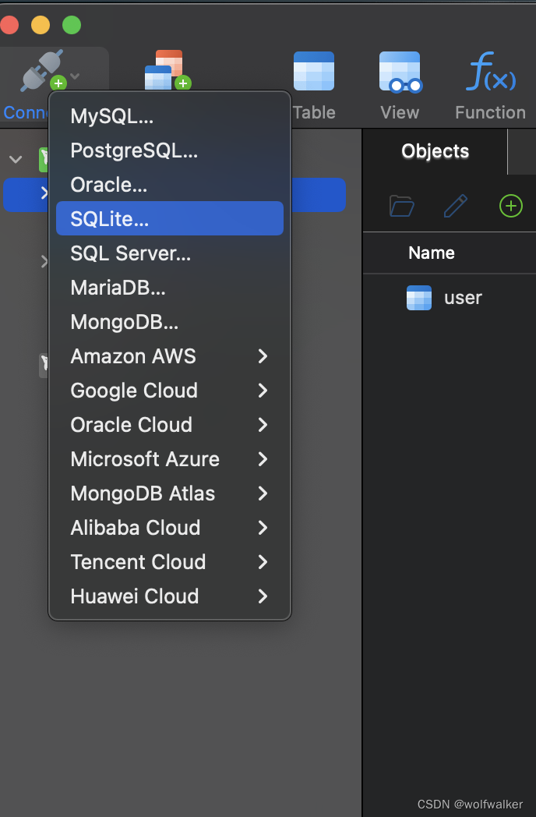The height and width of the screenshot is (817, 536).
Task: Click the pencil design table icon
Action: pos(456,206)
